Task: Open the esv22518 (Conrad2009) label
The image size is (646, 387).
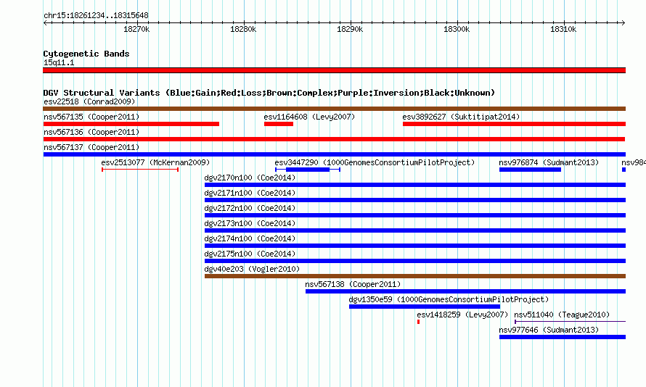Action: pos(89,102)
